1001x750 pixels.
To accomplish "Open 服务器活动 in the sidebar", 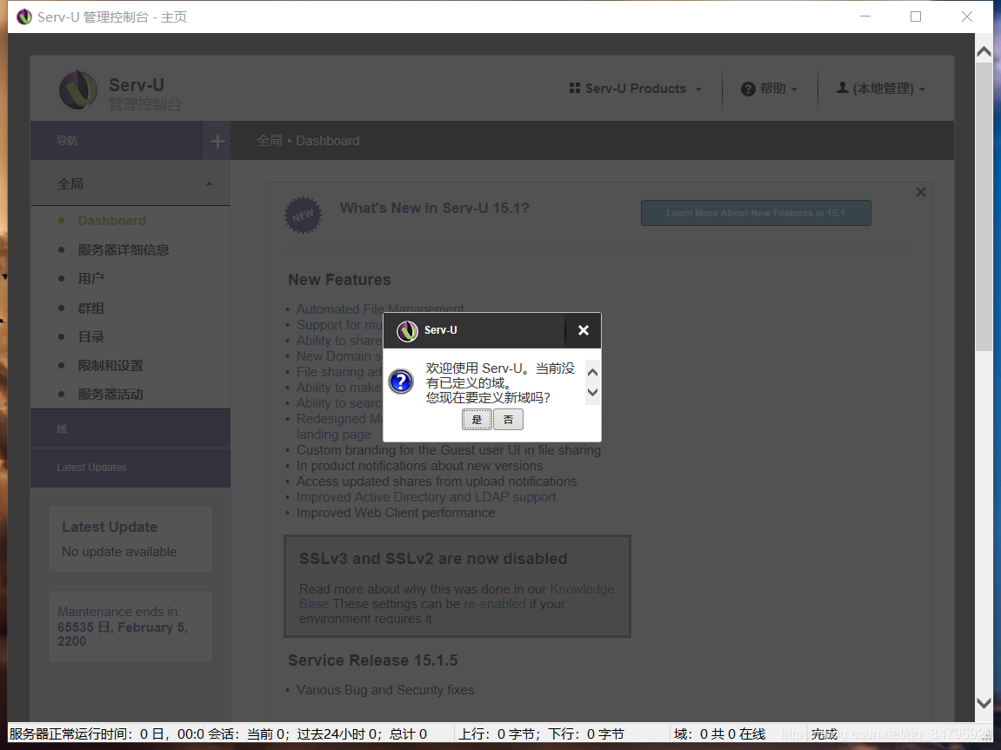I will (110, 395).
